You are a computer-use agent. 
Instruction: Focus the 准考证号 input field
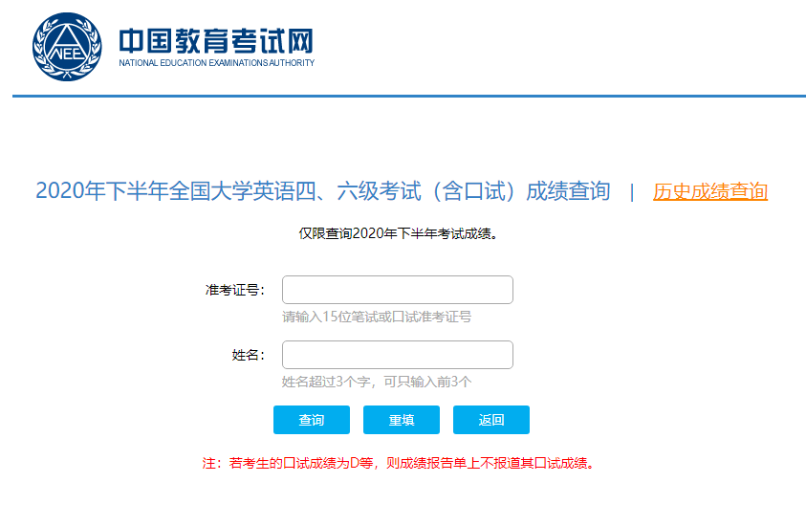click(397, 290)
